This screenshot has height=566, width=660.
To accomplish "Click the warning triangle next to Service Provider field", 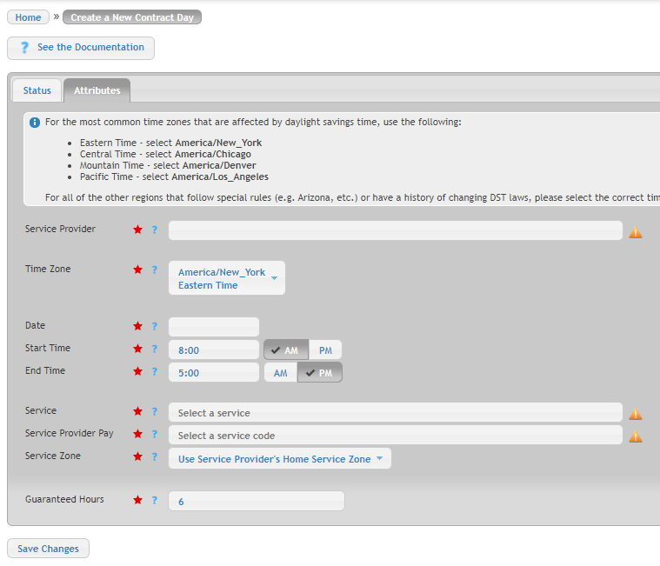I will click(x=635, y=232).
